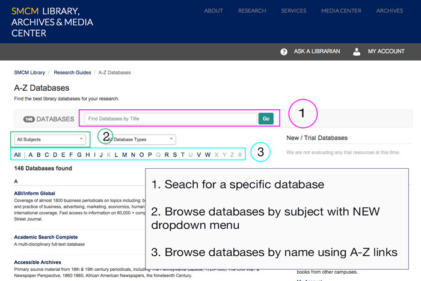The height and width of the screenshot is (281, 421).
Task: Click the Find Databases by Title field
Action: tap(171, 119)
